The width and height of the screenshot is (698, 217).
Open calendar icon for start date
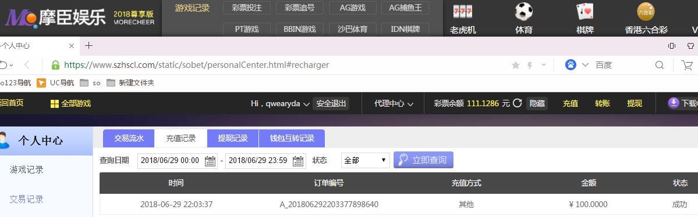tap(210, 161)
